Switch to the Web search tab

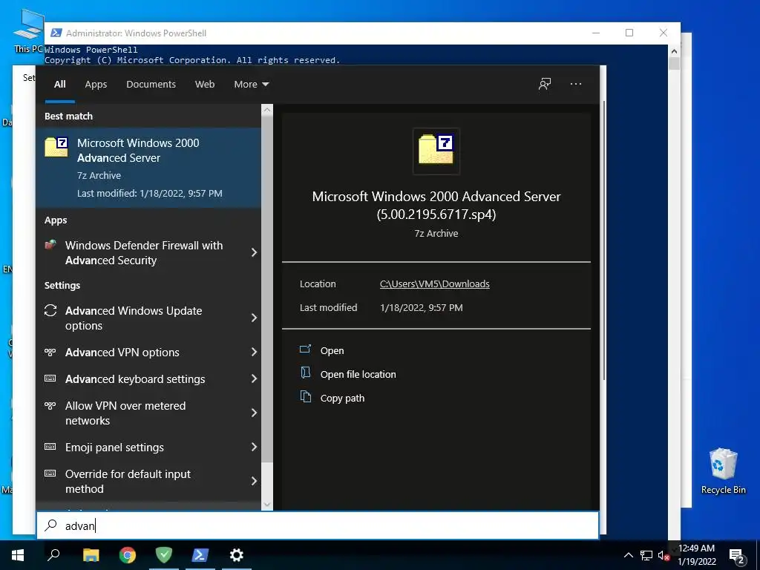tap(205, 85)
